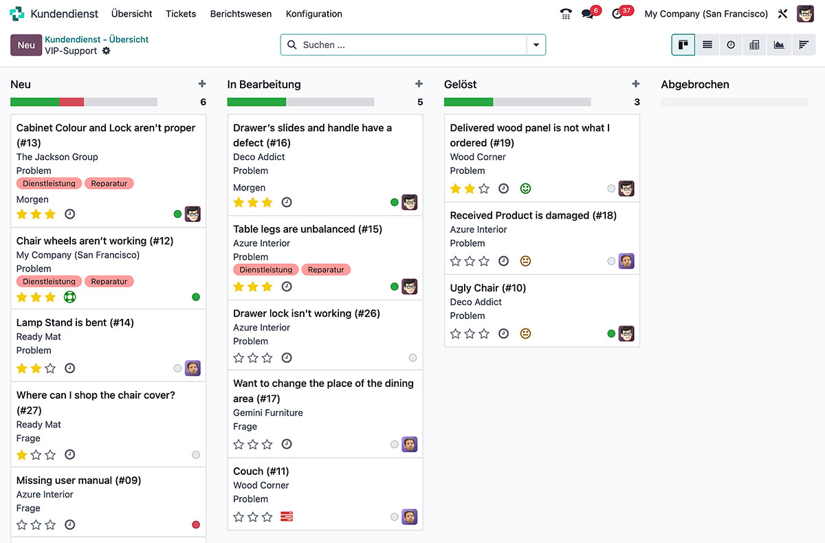Open the company switcher My Company (San Francisco)
825x543 pixels.
pyautogui.click(x=706, y=14)
